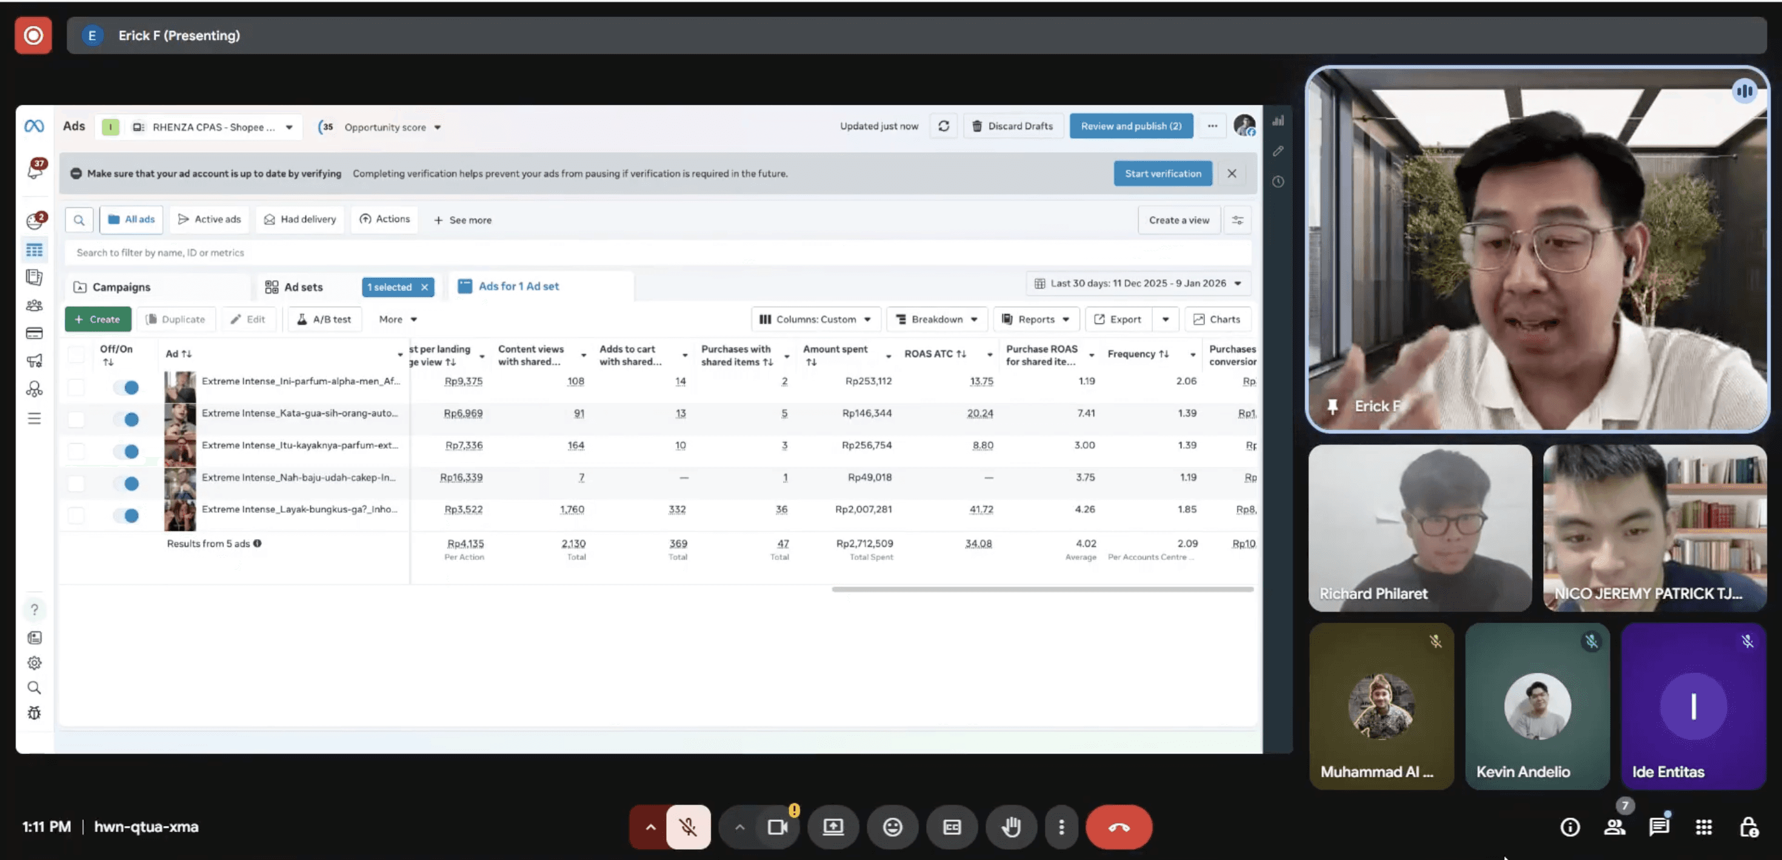1782x860 pixels.
Task: Open the emoji reactions icon
Action: click(x=892, y=827)
